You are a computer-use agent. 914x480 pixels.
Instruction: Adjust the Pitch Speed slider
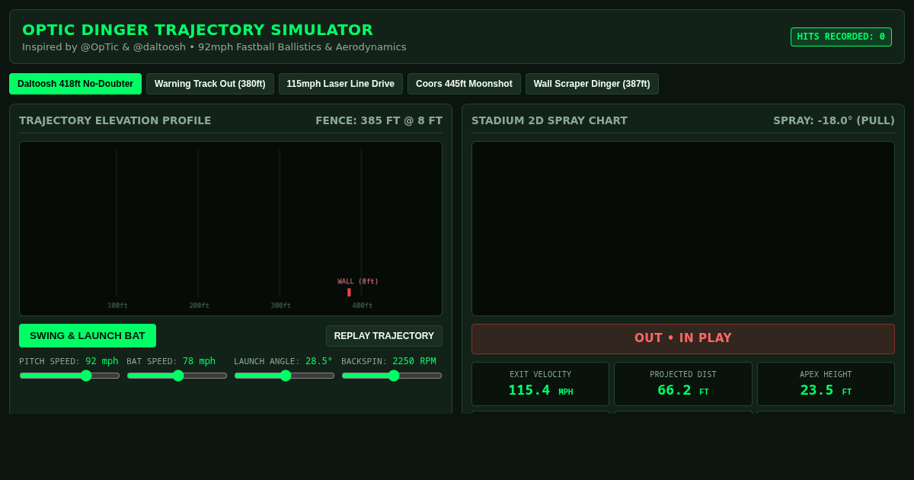[x=69, y=375]
